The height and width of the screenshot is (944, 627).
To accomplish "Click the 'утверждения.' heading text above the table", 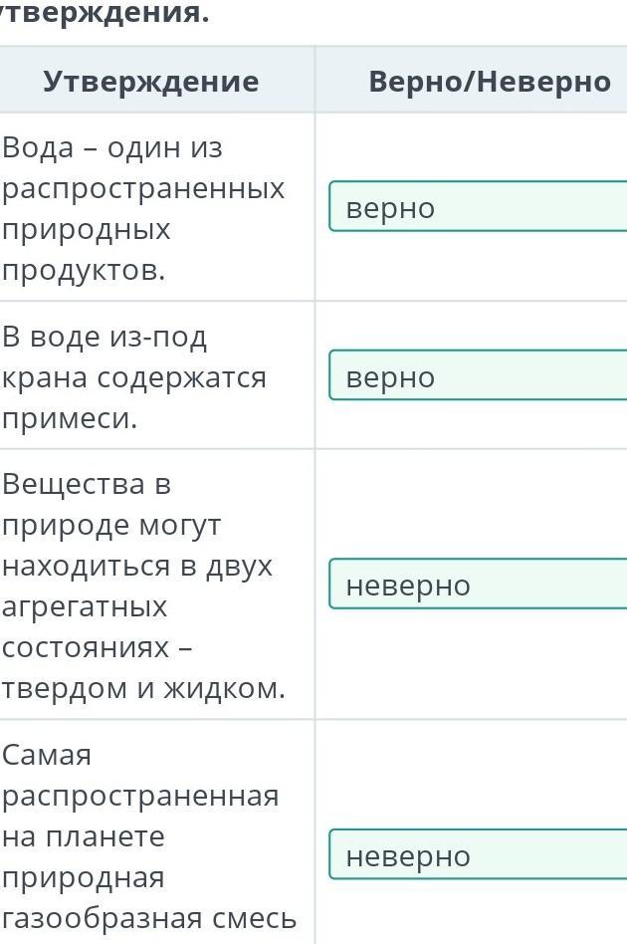I will [x=104, y=13].
